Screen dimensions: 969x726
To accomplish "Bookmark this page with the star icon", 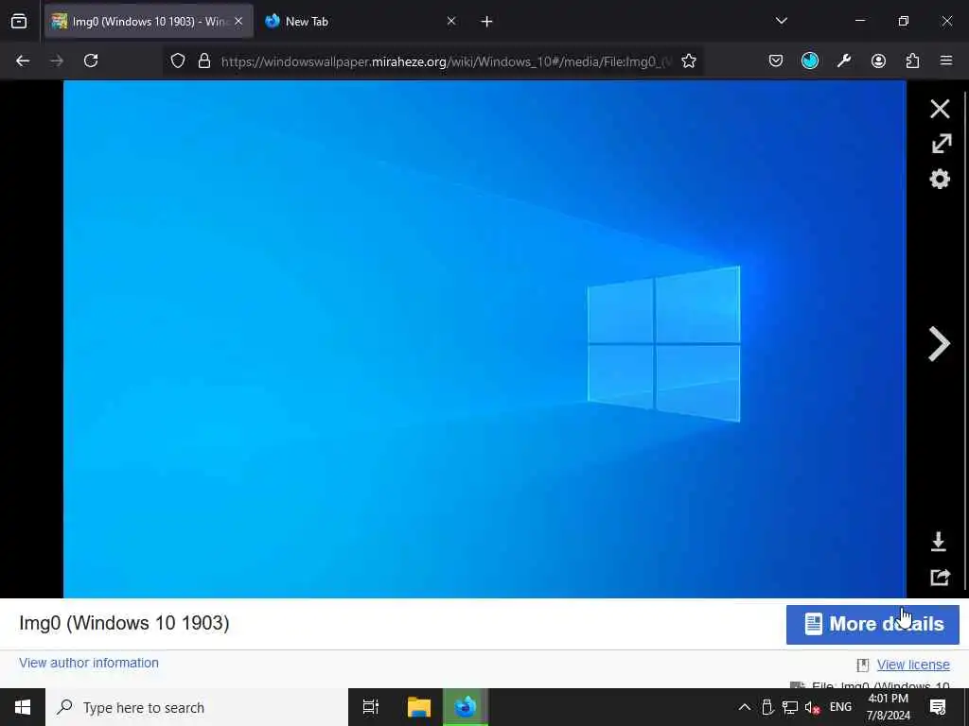I will [689, 61].
